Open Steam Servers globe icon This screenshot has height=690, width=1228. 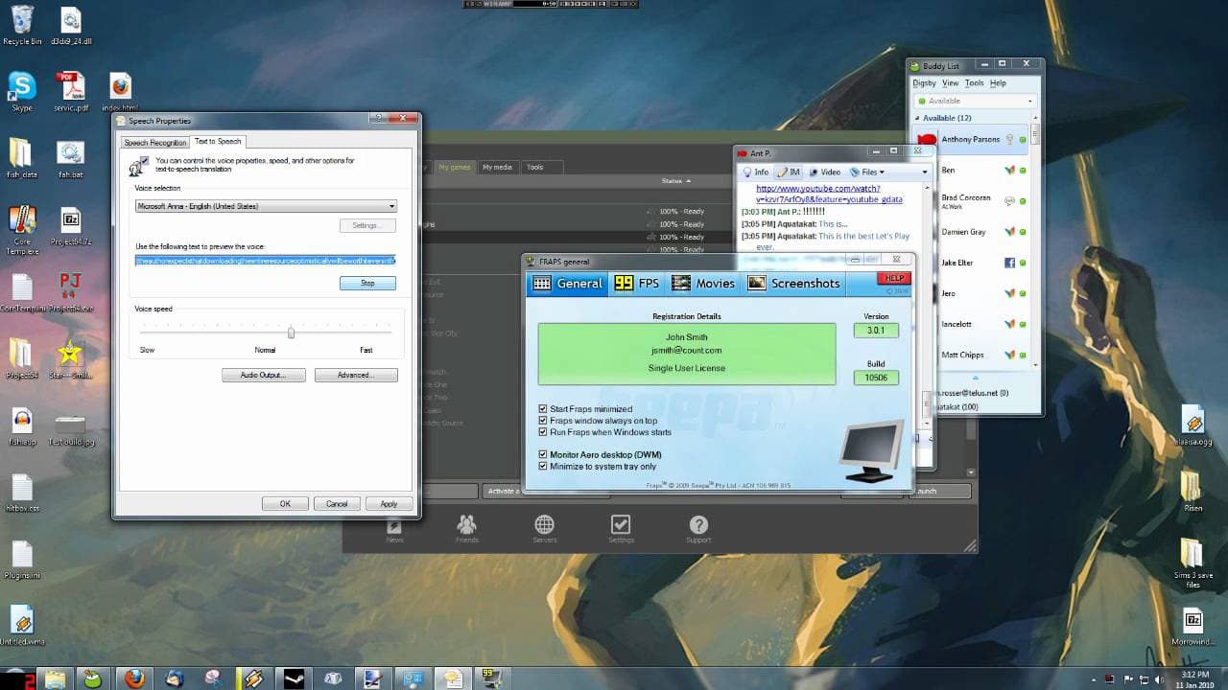tap(544, 529)
